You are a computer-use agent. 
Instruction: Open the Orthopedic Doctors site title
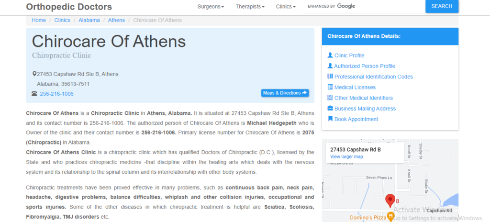pos(69,7)
